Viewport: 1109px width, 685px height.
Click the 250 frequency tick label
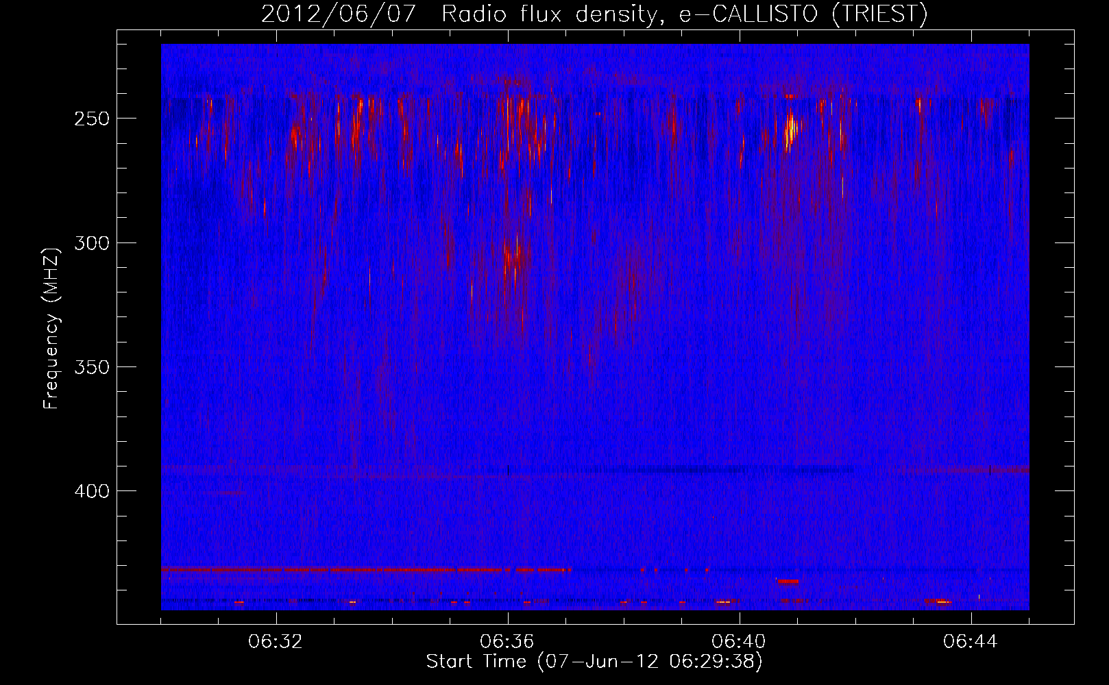[91, 119]
